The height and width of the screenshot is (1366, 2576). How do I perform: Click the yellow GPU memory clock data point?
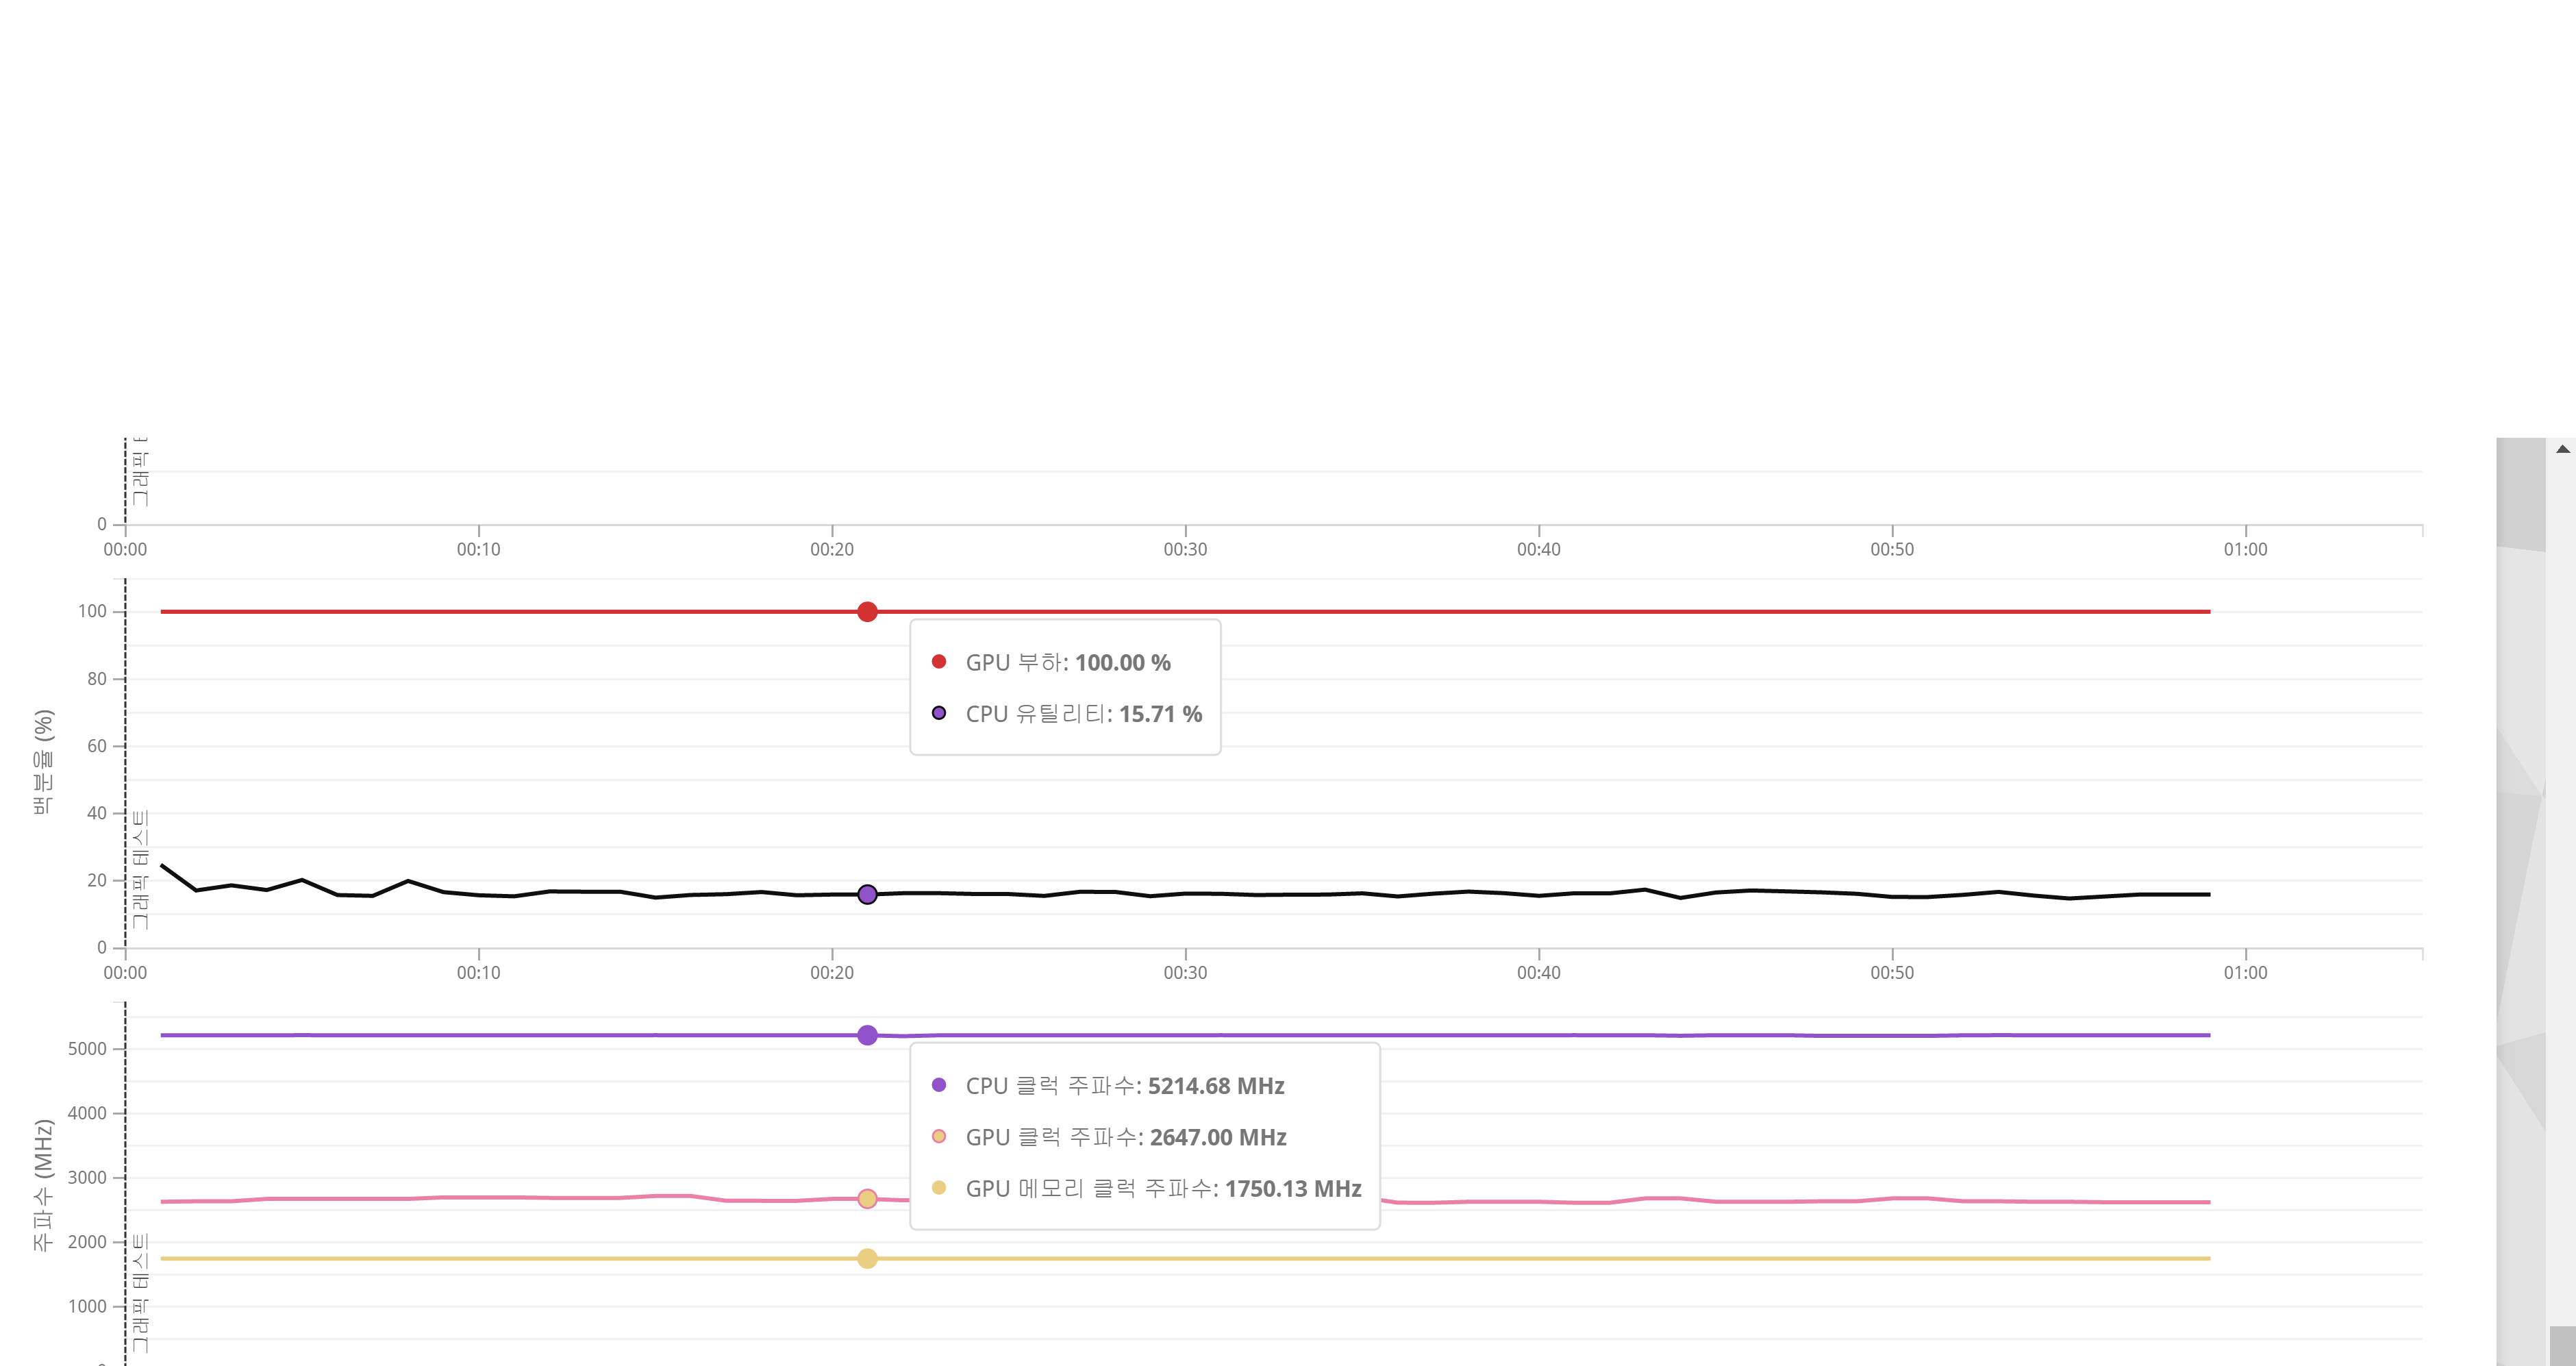(x=867, y=1258)
